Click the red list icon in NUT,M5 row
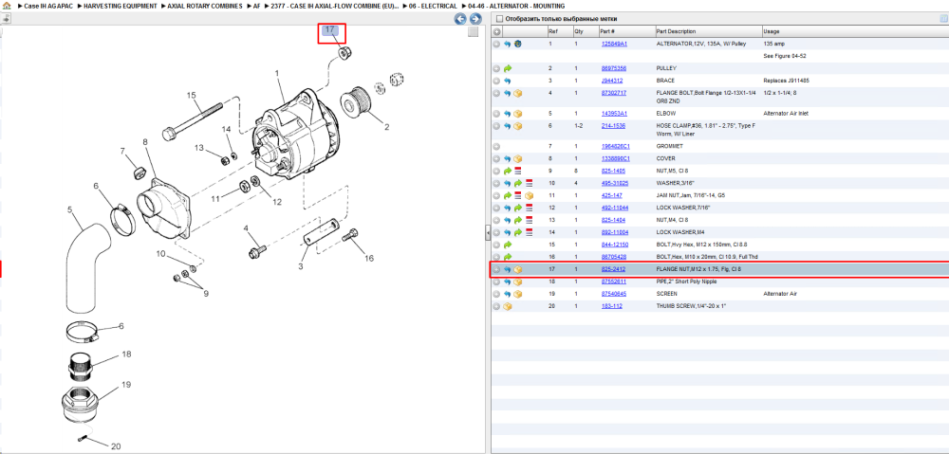The image size is (949, 454). [x=518, y=172]
